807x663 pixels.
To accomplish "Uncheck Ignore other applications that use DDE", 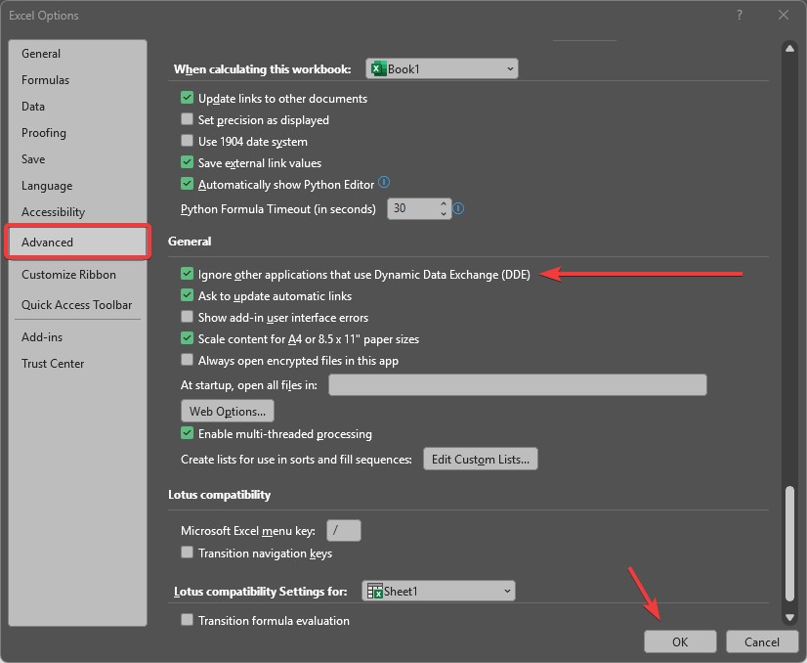I will tap(187, 274).
